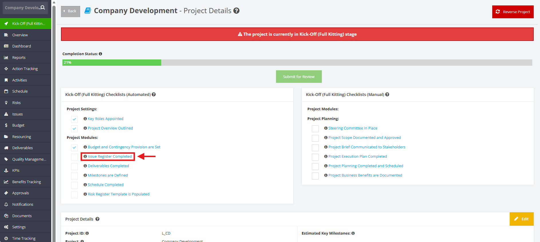Click help icon beside Manual Checklists heading
540x242 pixels.
tap(387, 94)
